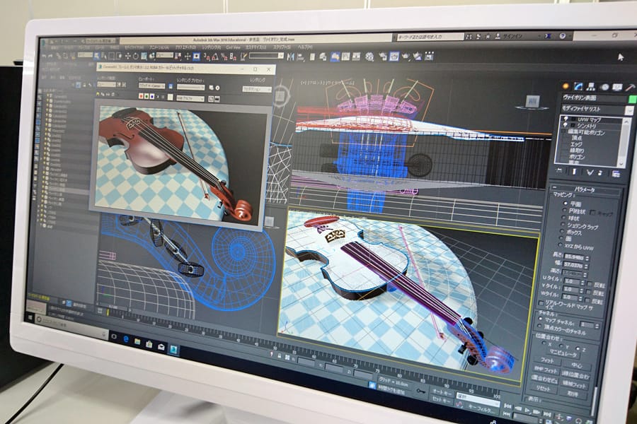Open the Material Editor icon
Screen dimensions: 637x424
coord(369,57)
